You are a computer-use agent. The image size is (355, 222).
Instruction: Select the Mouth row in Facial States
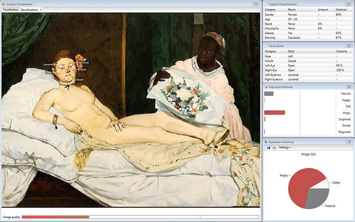(308, 61)
